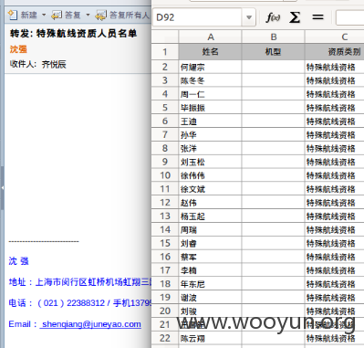The height and width of the screenshot is (348, 364).
Task: Click the signature address line starting 地址
Action: pyautogui.click(x=79, y=282)
